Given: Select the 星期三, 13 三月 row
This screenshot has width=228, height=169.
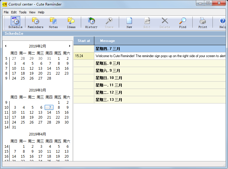Looking at the screenshot, I should coord(150,100).
